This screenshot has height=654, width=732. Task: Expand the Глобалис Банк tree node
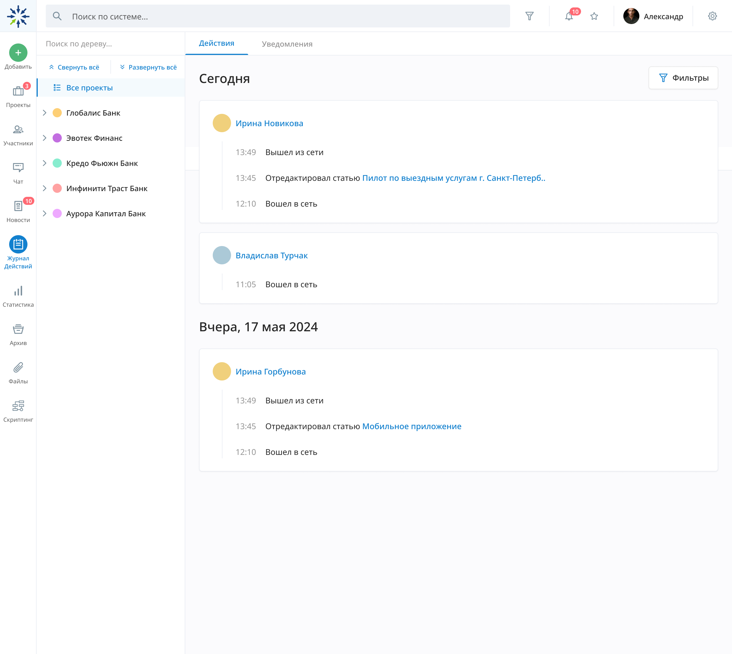click(45, 113)
